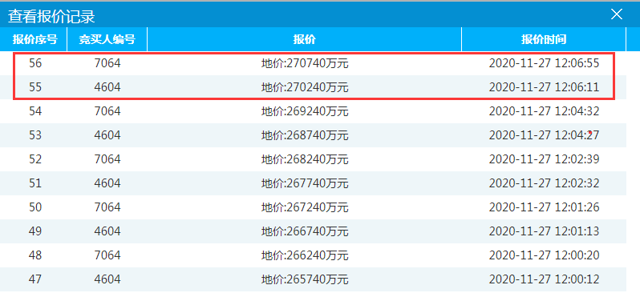Click the 报价序号 column header
This screenshot has height=297, width=640.
click(34, 39)
